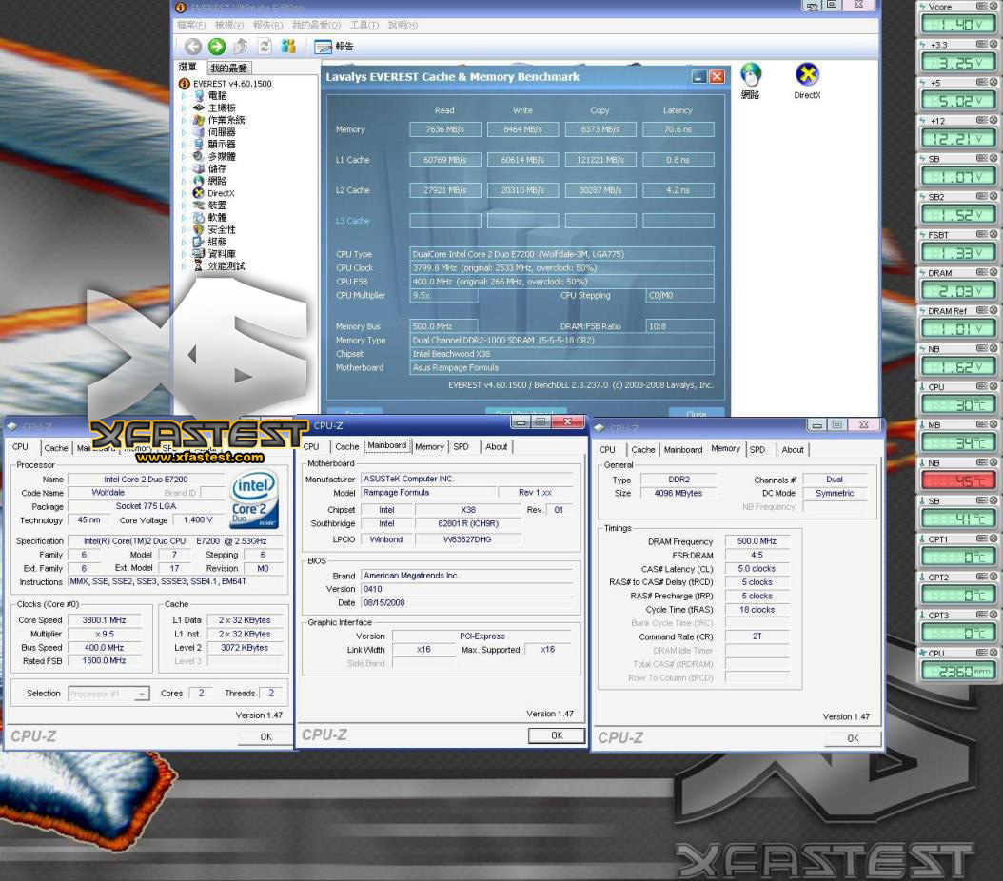The height and width of the screenshot is (881, 1003).
Task: Click the Up level icon in EVEREST toolbar
Action: (241, 46)
